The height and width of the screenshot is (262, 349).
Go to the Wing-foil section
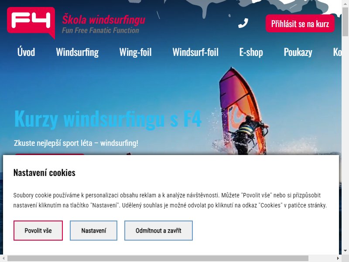click(135, 52)
